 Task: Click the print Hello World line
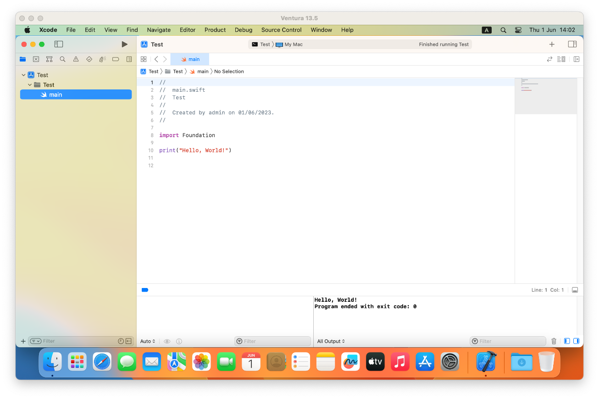click(195, 150)
